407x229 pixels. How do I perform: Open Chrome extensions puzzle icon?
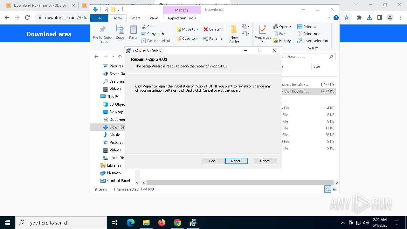[x=359, y=18]
